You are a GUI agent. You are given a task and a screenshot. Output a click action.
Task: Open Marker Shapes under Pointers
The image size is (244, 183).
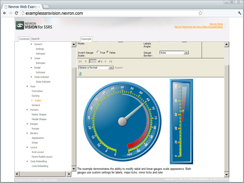click(39, 114)
